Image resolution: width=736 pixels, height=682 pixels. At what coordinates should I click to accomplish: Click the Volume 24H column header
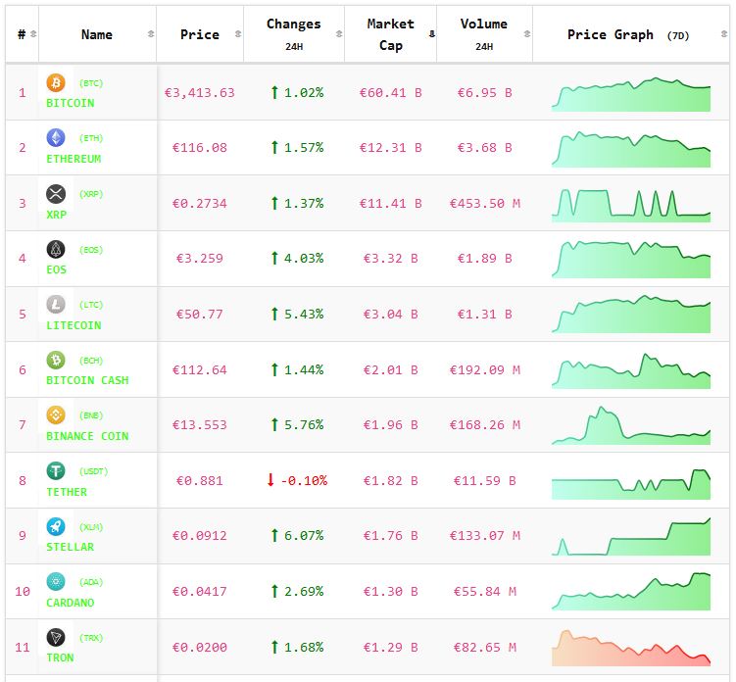point(483,33)
